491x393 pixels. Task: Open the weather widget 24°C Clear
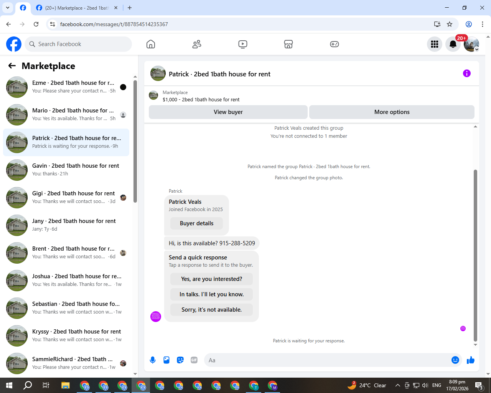367,385
